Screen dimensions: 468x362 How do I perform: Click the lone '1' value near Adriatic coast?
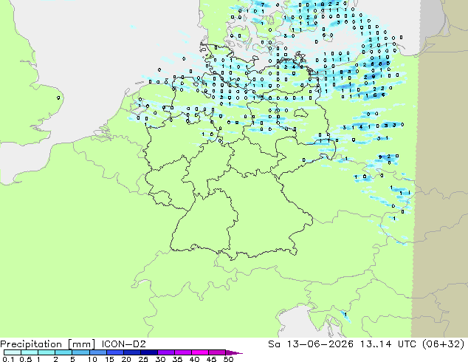pos(345,315)
